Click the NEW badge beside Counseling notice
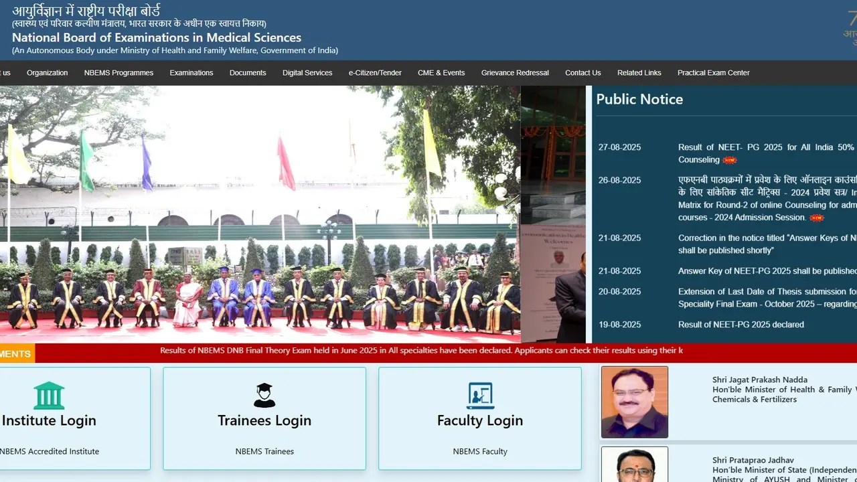Viewport: 857px width, 482px height. click(x=730, y=160)
